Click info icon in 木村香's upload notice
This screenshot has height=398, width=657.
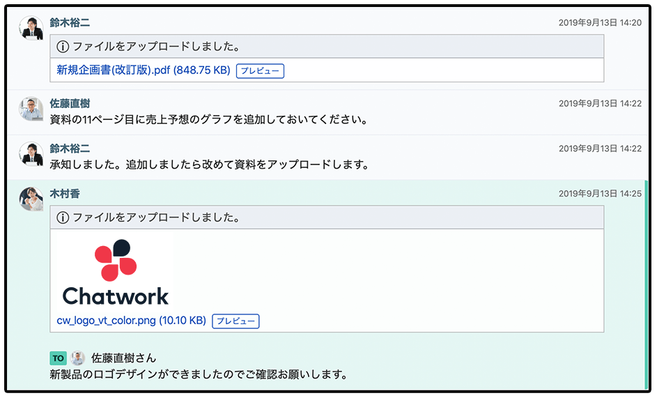[x=63, y=217]
